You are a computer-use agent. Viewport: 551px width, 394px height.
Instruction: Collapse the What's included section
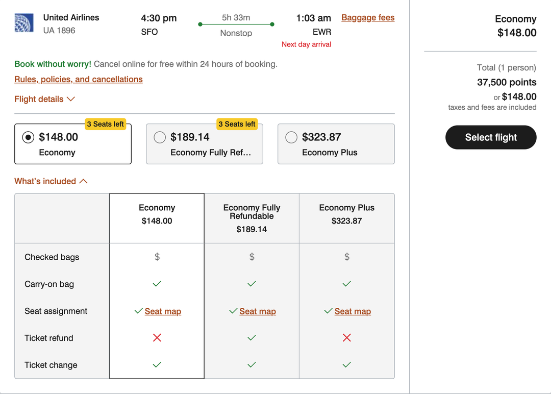point(51,181)
